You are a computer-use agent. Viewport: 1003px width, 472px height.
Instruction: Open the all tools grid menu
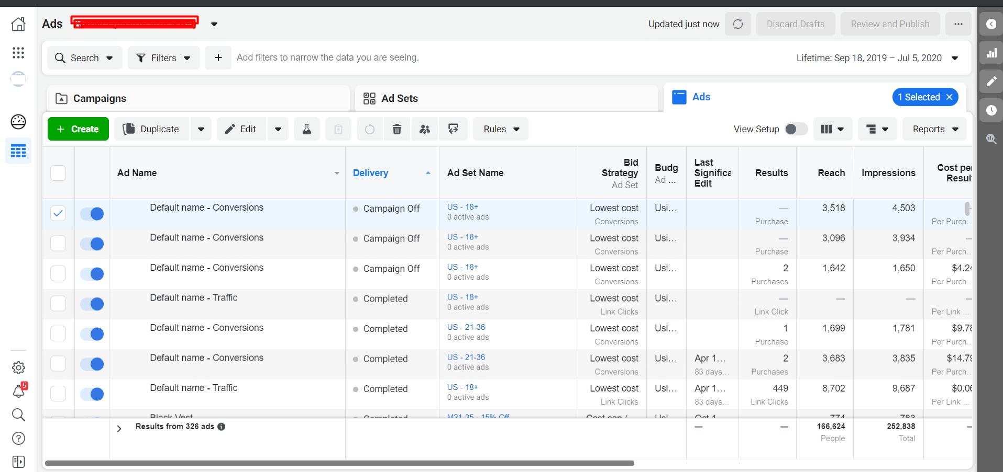click(x=18, y=53)
